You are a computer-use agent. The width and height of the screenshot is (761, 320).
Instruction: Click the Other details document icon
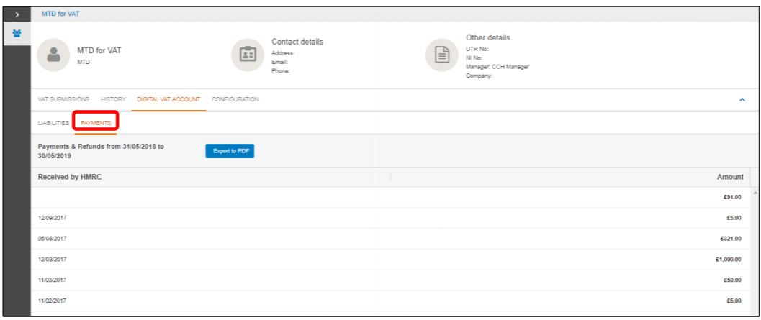[x=441, y=55]
